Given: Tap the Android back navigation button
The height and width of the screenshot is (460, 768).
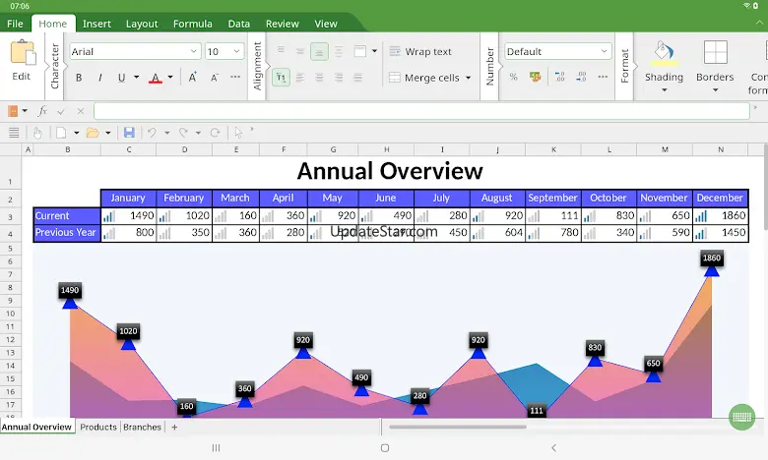Looking at the screenshot, I should pos(554,448).
